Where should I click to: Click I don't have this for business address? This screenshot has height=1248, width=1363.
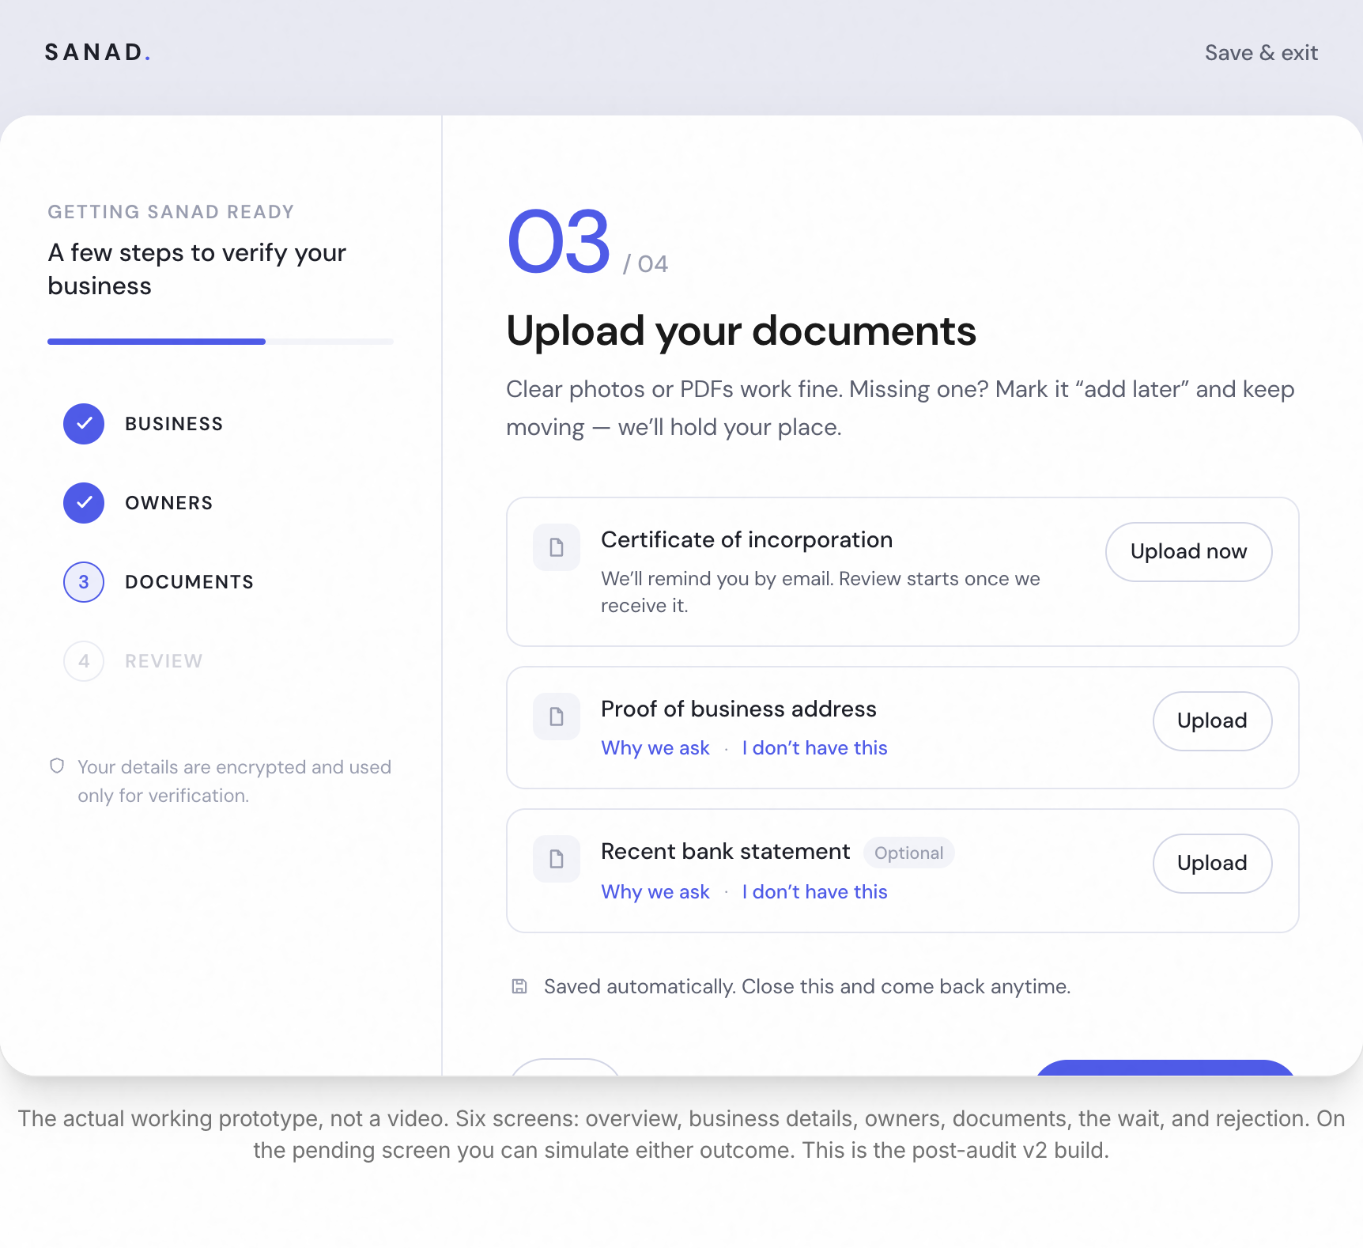pos(815,748)
